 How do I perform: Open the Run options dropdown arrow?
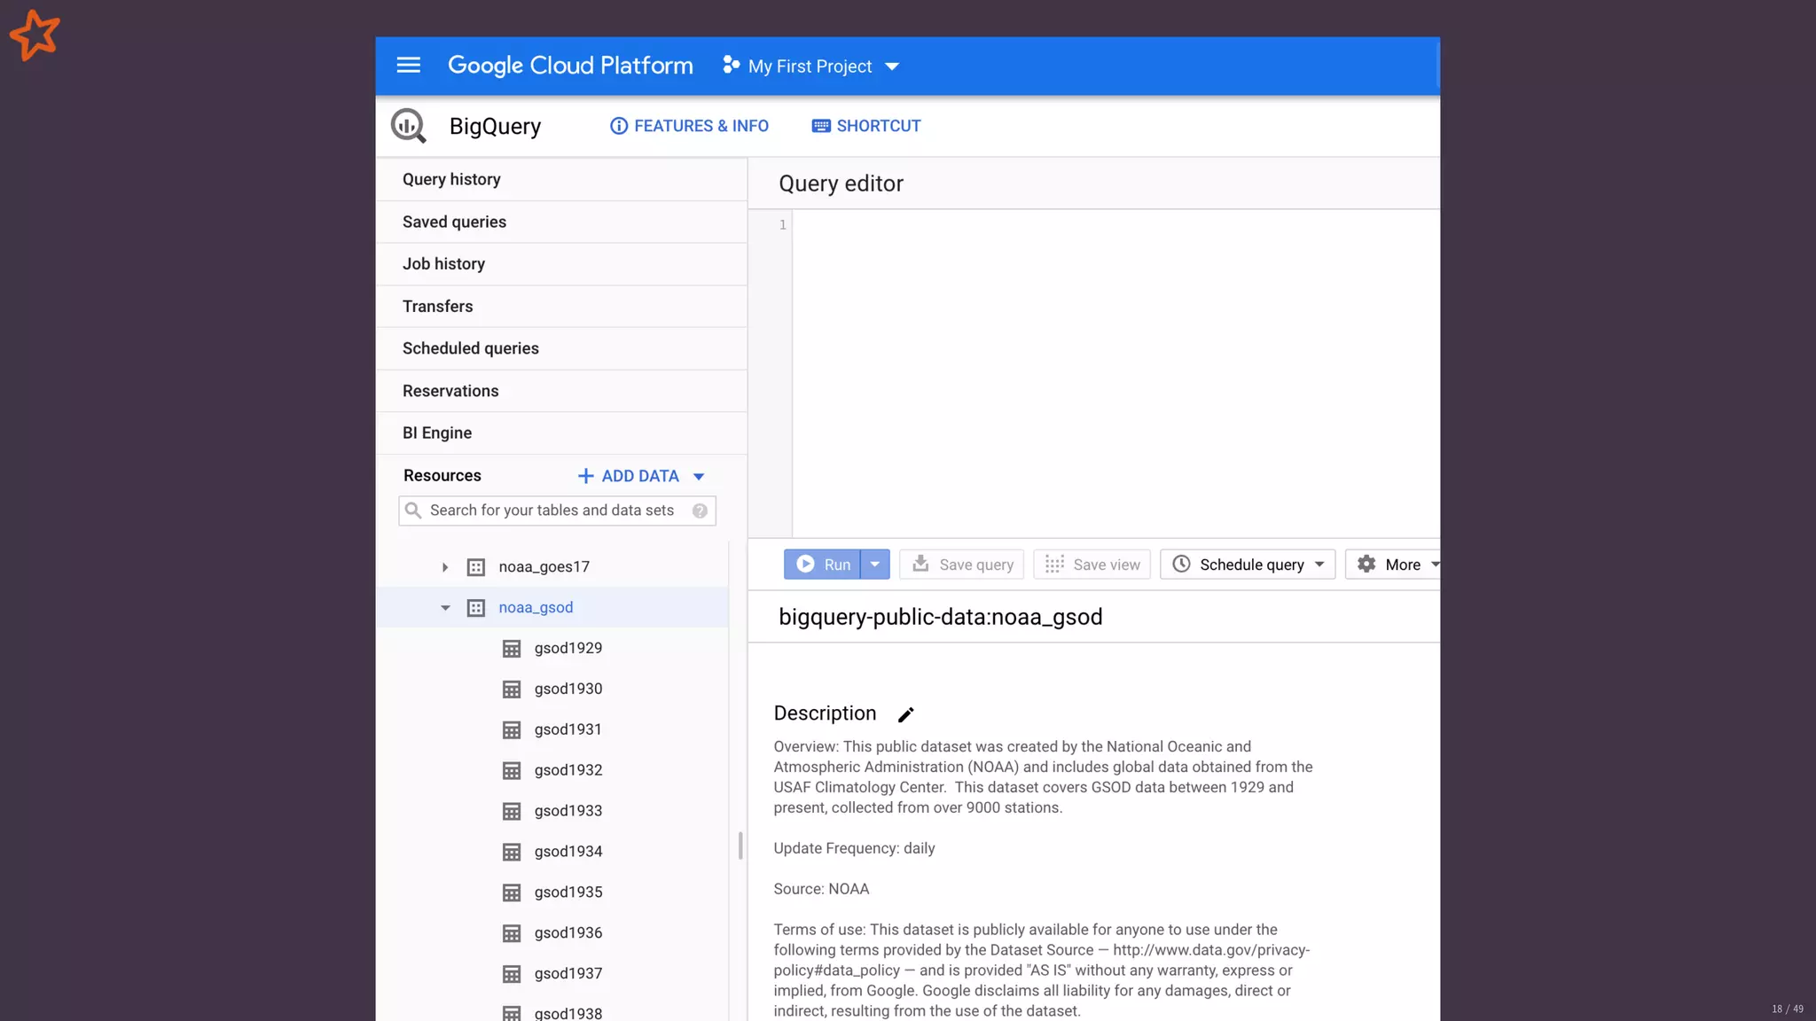coord(874,565)
